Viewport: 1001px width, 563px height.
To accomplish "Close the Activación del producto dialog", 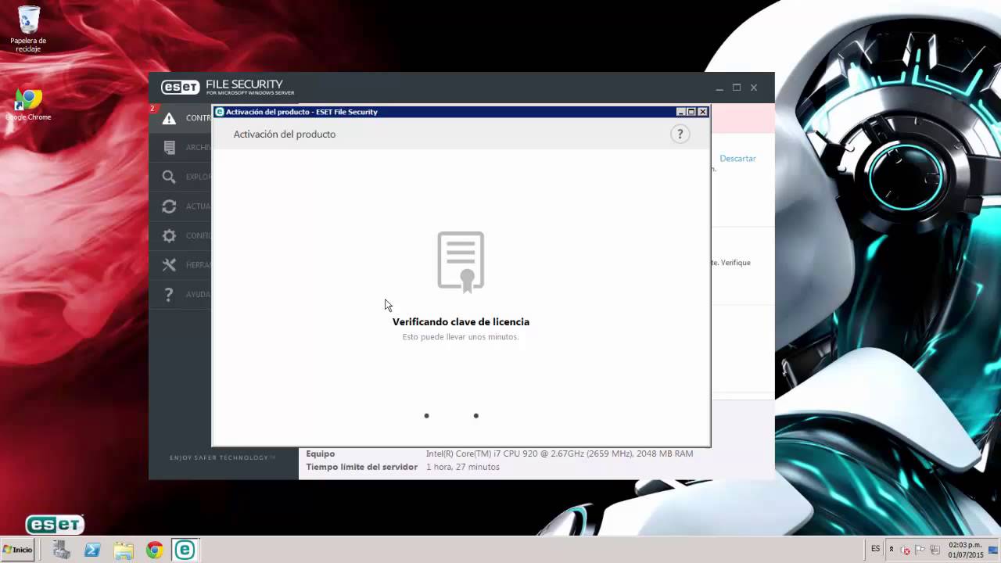I will click(702, 112).
